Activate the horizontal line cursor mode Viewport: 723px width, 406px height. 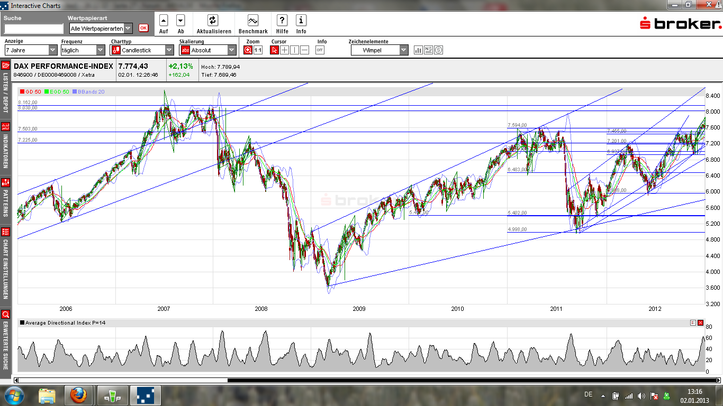point(305,50)
